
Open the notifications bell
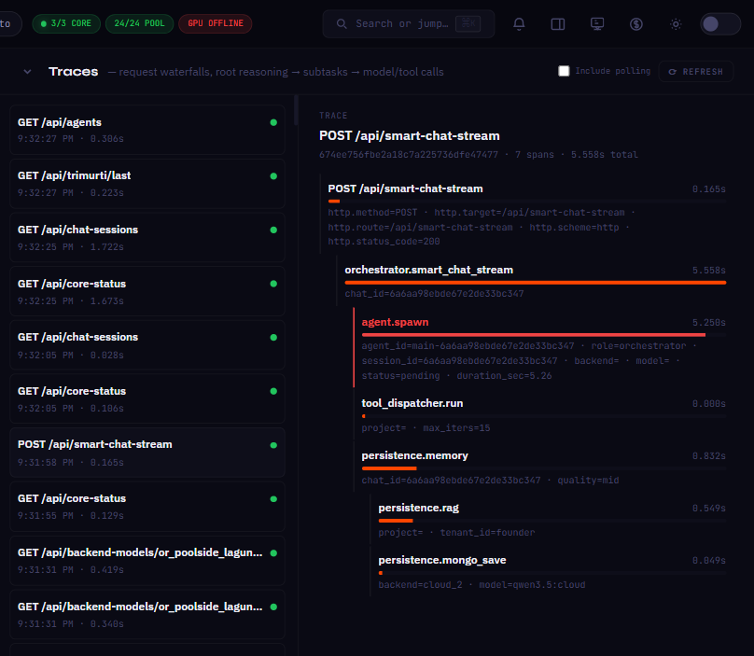click(519, 24)
